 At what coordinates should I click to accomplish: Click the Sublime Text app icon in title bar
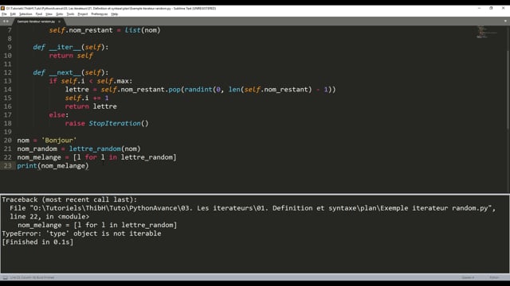click(x=2, y=9)
